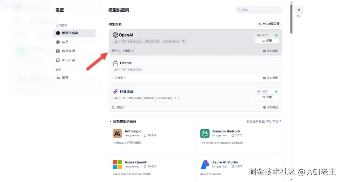
Task: Click the Ollama TEXT EMBEDDING tag
Action: pos(131,70)
